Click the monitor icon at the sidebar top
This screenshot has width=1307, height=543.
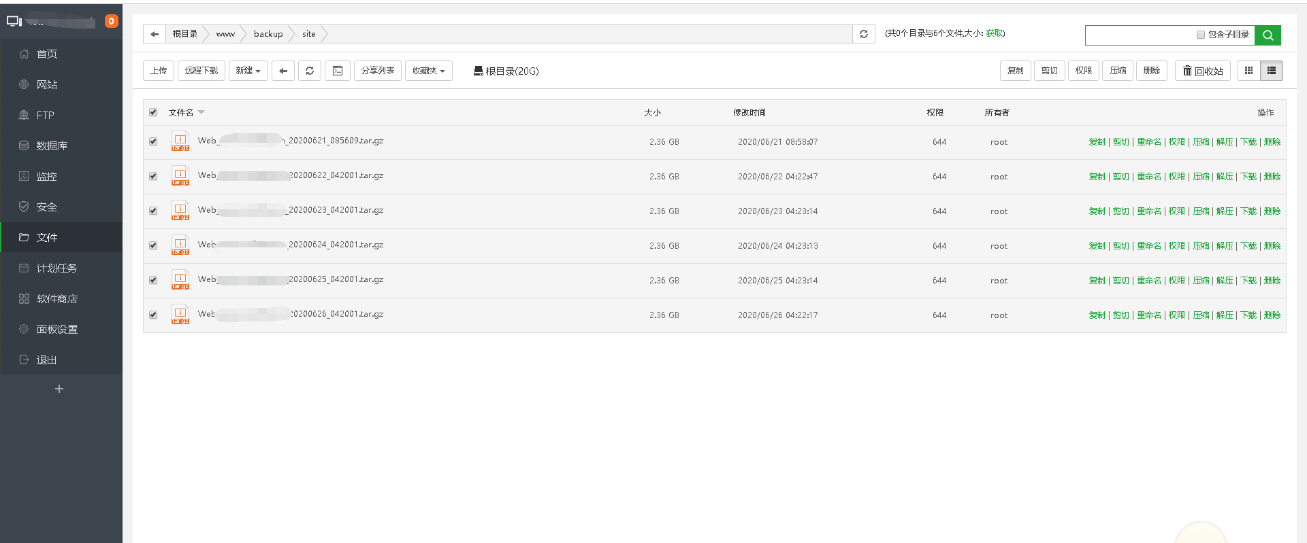click(14, 21)
